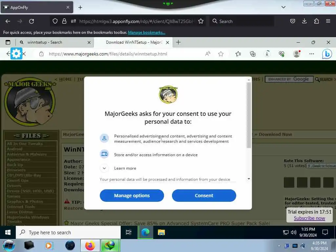Open the Bing Copilot sidebar icon
This screenshot has height=252, width=336.
click(327, 54)
